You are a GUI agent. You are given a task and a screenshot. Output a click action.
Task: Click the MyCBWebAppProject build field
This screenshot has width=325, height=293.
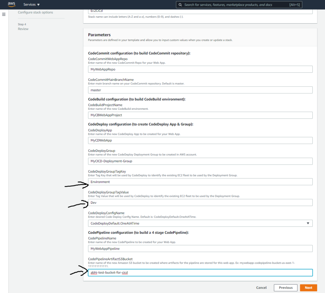coord(200,115)
